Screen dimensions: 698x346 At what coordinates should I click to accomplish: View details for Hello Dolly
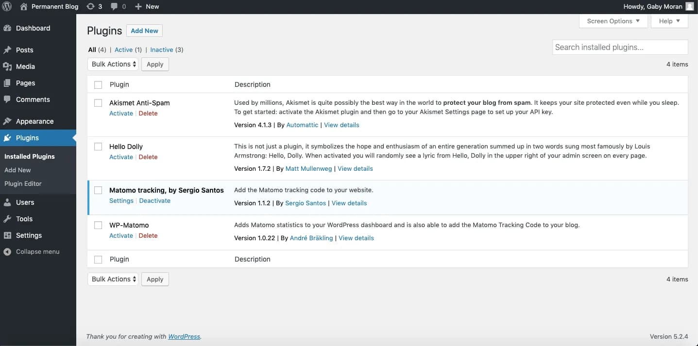pos(355,168)
